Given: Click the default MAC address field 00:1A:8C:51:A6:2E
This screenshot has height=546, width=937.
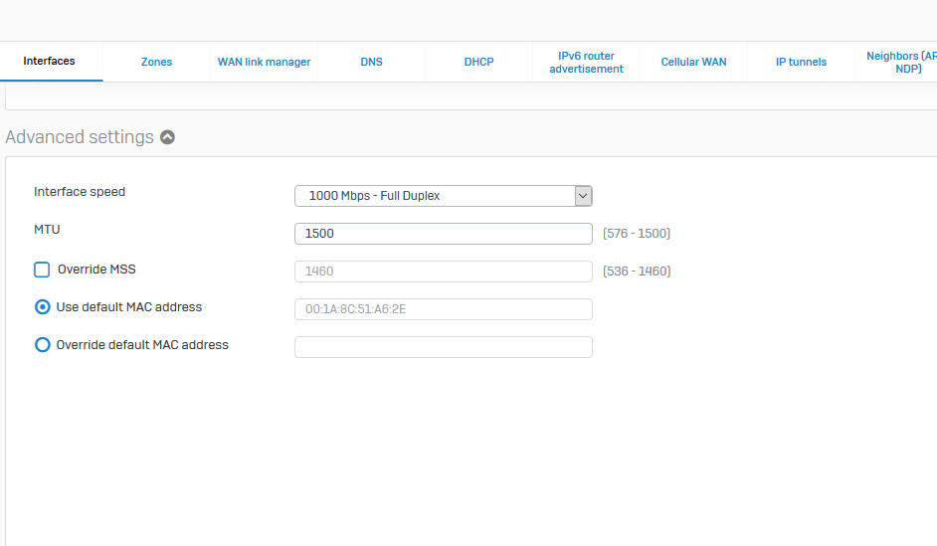Looking at the screenshot, I should click(x=443, y=309).
